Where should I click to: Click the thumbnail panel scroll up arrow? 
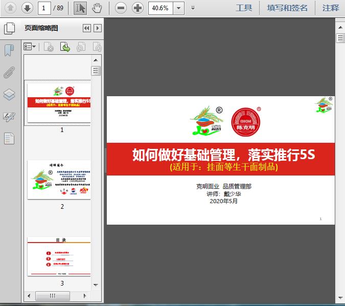(x=96, y=60)
